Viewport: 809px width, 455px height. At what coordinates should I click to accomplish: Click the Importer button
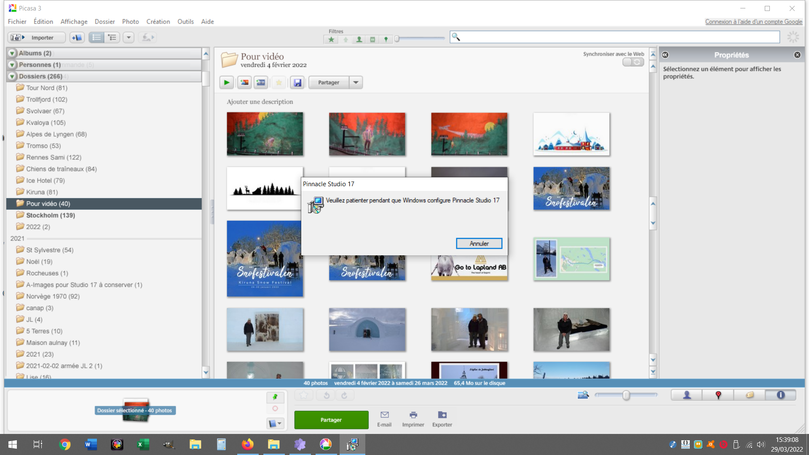[x=37, y=37]
